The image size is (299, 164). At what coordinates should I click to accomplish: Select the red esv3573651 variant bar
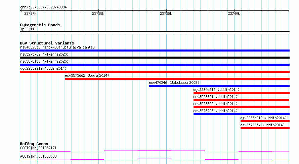coord(242,100)
